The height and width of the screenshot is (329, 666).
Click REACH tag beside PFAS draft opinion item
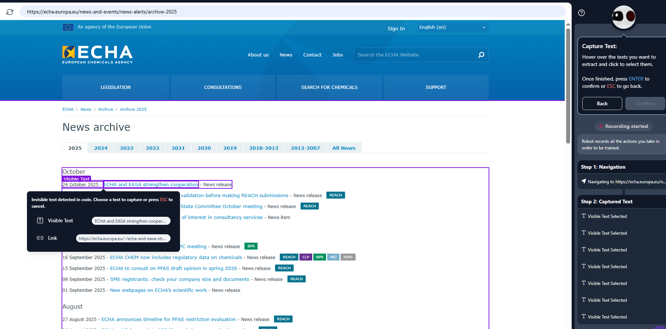tap(285, 268)
